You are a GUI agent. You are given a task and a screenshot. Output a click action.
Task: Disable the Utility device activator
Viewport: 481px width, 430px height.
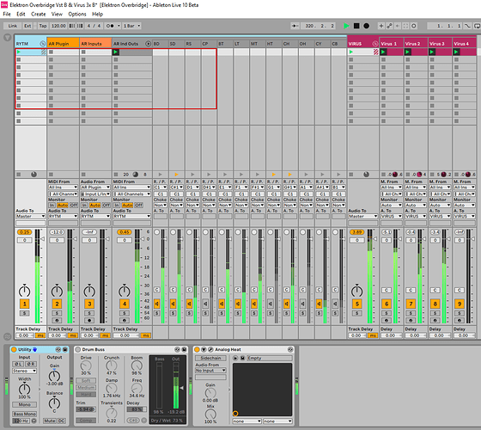[14, 349]
